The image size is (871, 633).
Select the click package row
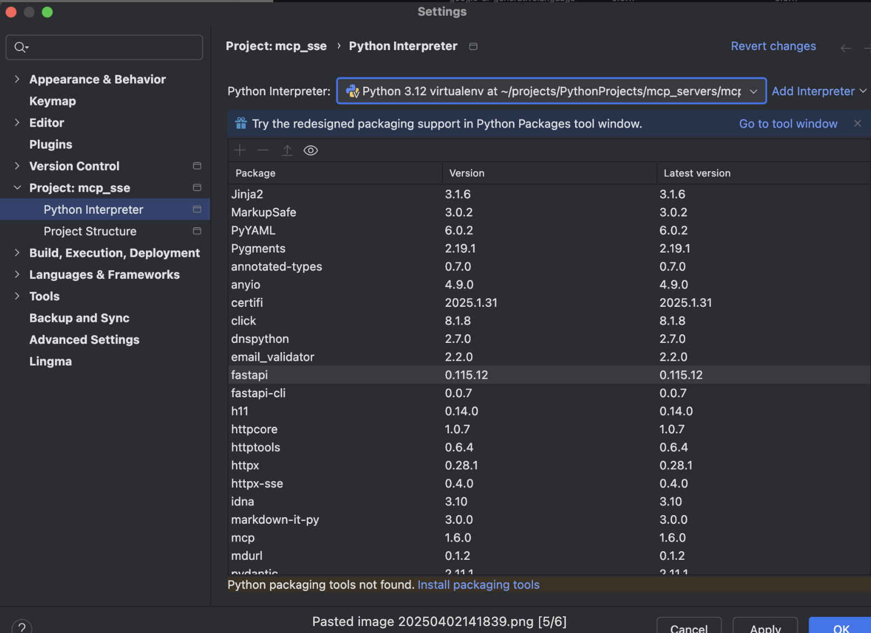click(x=549, y=321)
